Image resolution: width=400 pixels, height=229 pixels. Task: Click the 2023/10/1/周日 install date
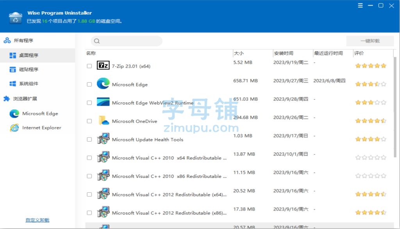291,154
